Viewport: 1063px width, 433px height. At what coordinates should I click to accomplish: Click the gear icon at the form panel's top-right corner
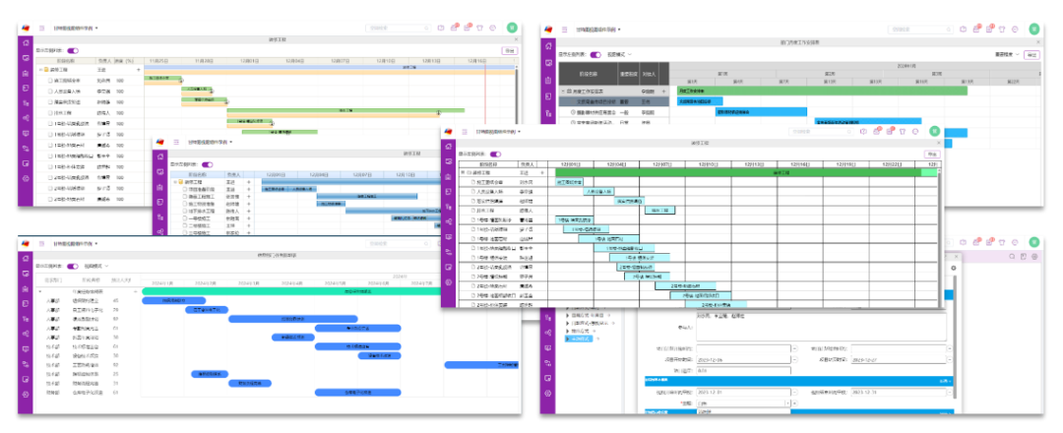[x=953, y=269]
